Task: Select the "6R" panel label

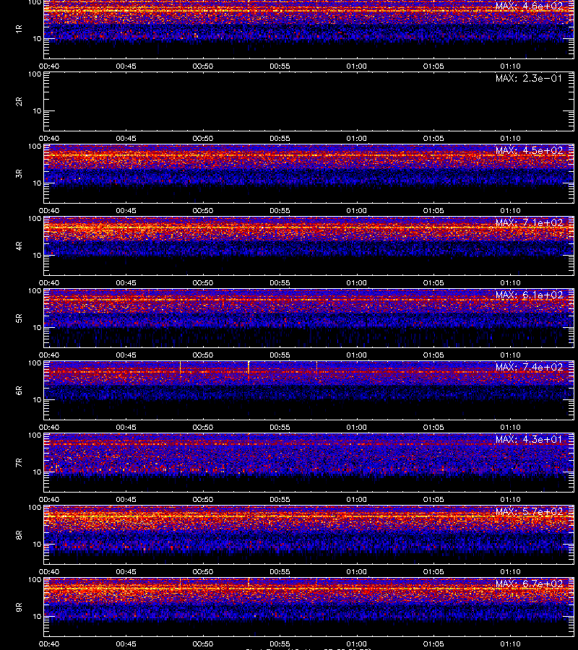Action: coord(19,391)
